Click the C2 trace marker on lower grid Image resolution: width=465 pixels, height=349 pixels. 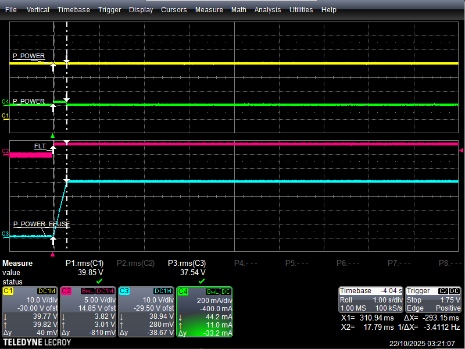pos(5,151)
